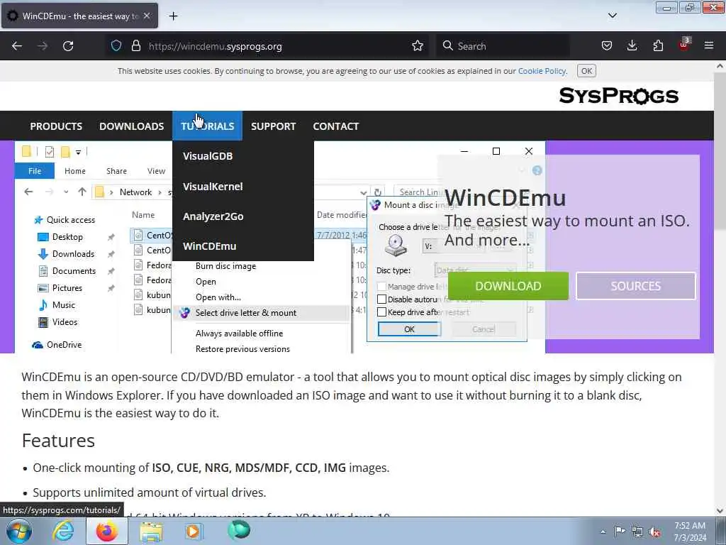Open the browser extensions menu
Image resolution: width=726 pixels, height=545 pixels.
(658, 46)
